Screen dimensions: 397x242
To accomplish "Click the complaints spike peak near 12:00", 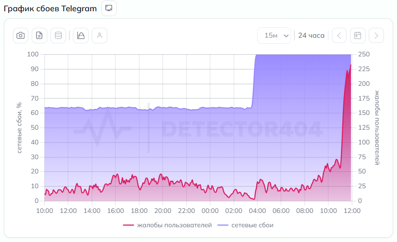I will pos(351,65).
